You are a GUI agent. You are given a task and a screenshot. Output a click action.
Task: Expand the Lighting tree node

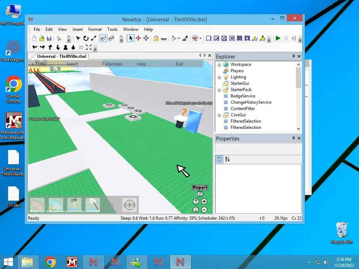(x=219, y=77)
